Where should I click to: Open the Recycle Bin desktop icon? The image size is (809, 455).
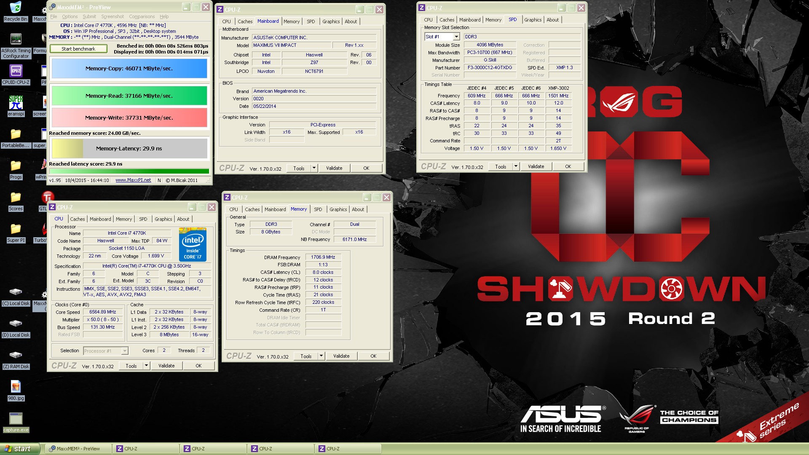coord(16,11)
